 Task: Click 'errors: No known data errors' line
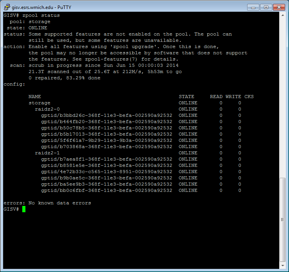tap(47, 203)
